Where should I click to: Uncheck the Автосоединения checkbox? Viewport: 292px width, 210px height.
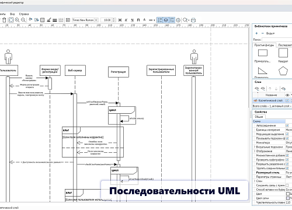[287, 125]
